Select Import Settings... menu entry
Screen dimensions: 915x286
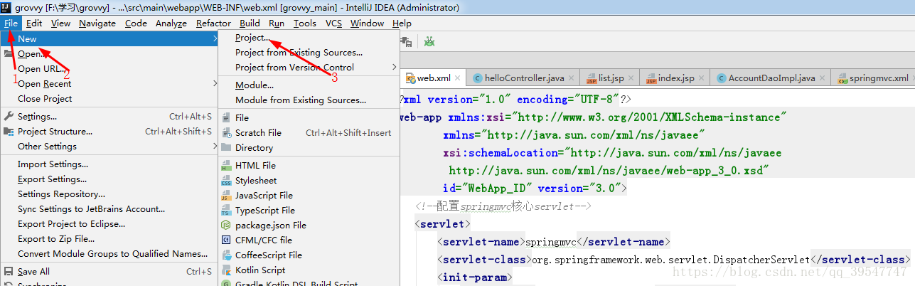click(53, 164)
